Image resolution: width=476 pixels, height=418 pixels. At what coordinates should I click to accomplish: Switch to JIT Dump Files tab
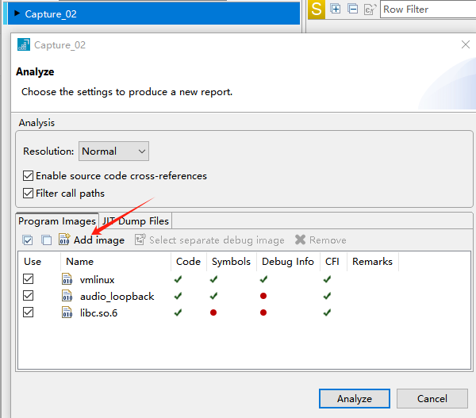coord(136,221)
